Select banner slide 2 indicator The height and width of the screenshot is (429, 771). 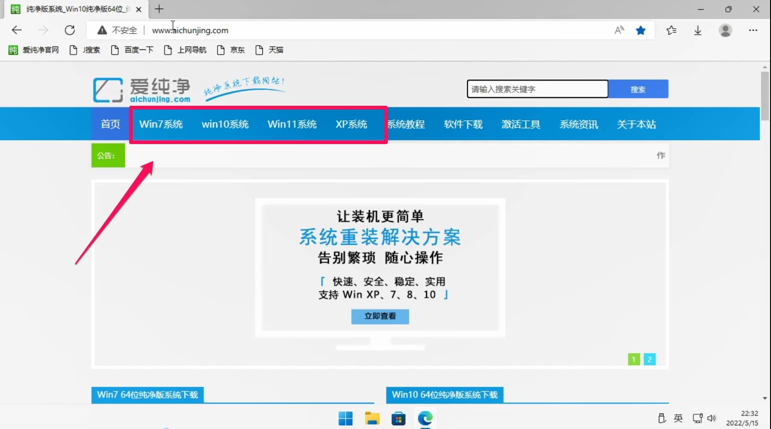click(649, 359)
